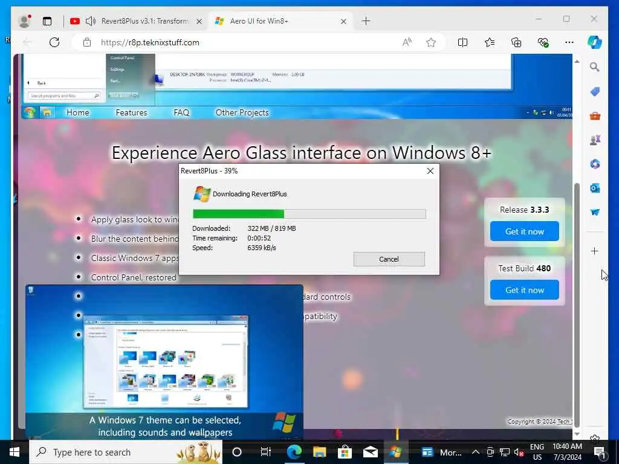Open File Explorer from taskbar
Viewport: 619px width, 464px height.
[x=319, y=452]
